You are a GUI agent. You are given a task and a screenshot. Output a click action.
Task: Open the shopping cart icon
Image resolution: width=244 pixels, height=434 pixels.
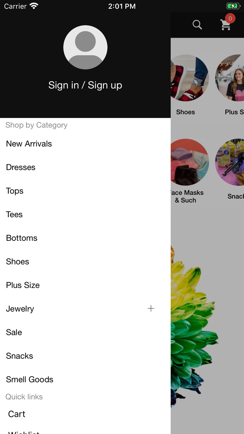click(x=226, y=25)
